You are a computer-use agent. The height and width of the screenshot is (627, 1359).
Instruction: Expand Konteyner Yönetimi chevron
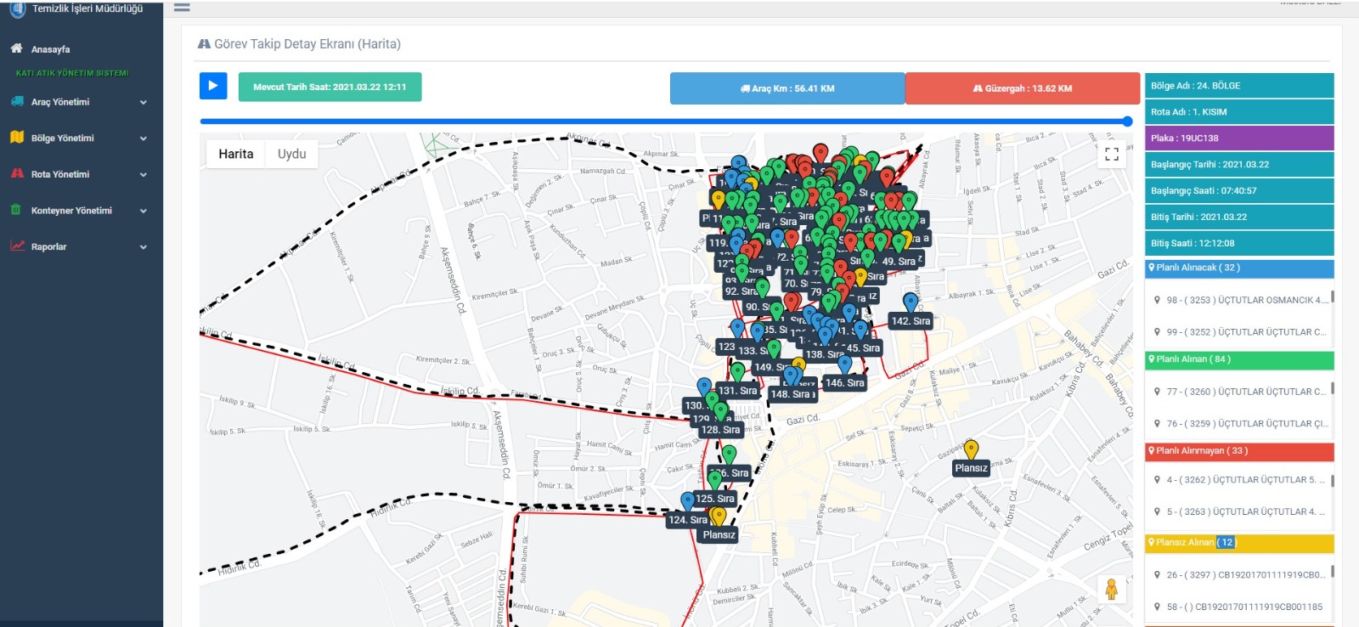[143, 211]
